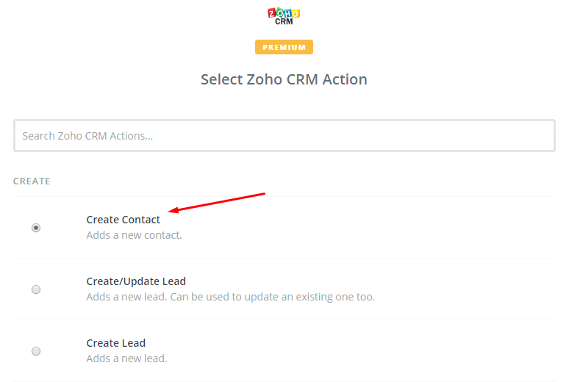
Task: Open the Create/Update Lead action title
Action: coord(136,281)
